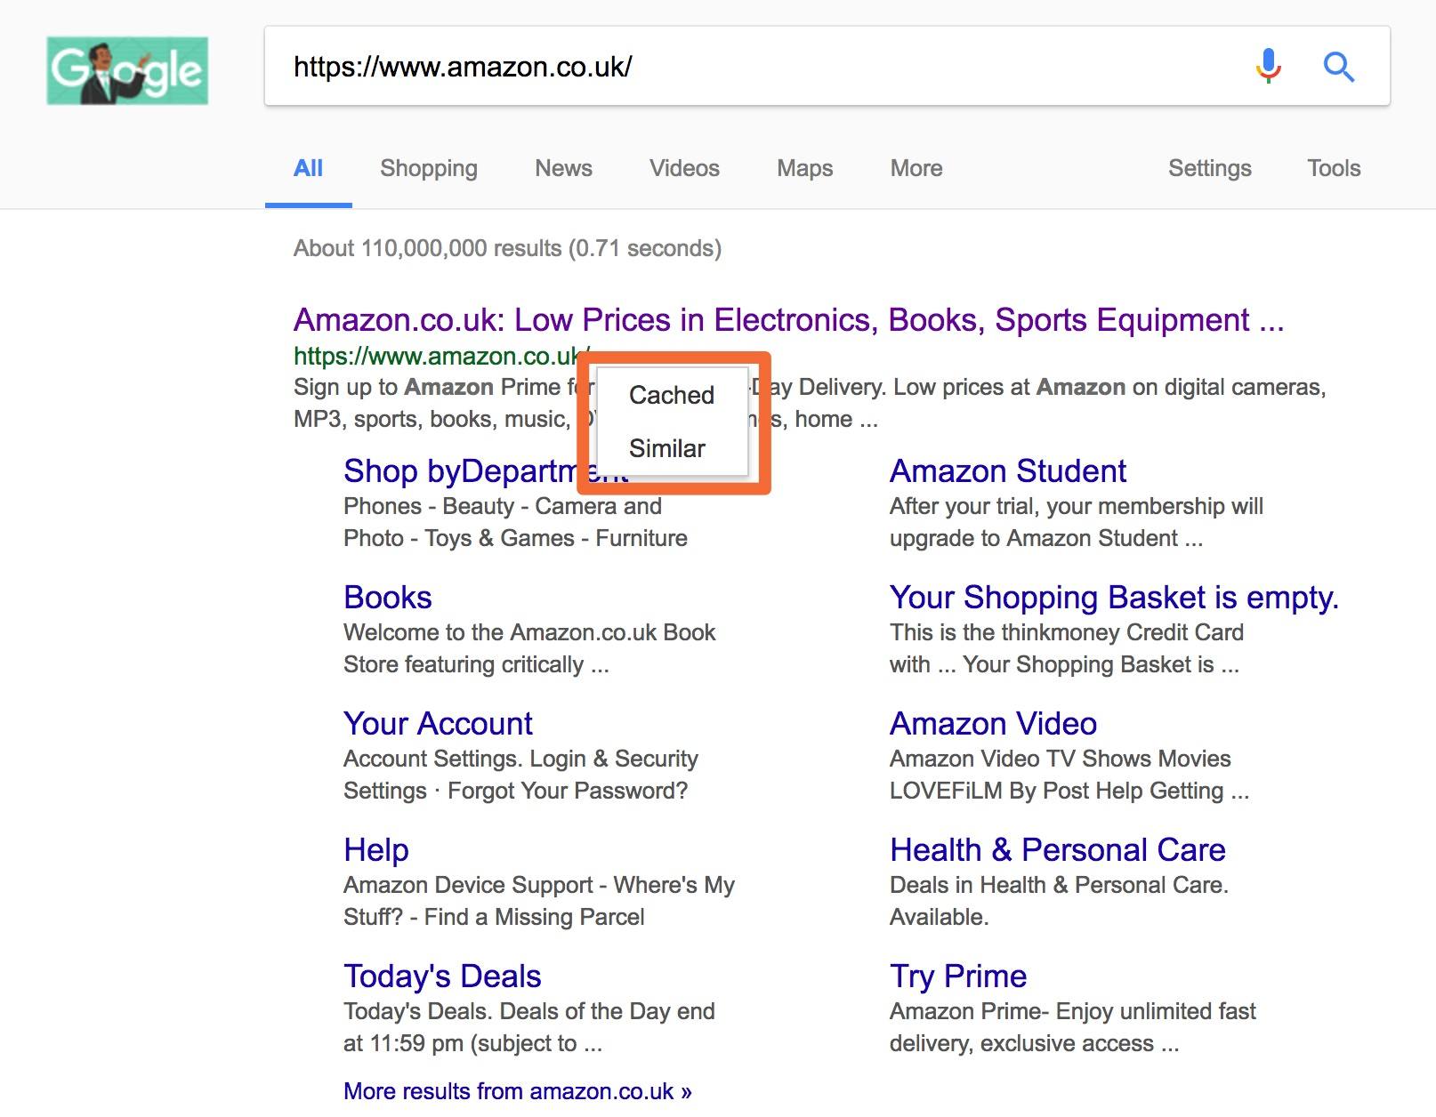1436x1117 pixels.
Task: Open Amazon Student sitelink
Action: pyautogui.click(x=1008, y=471)
